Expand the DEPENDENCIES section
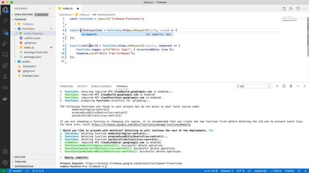This screenshot has width=309, height=173. click(x=33, y=166)
